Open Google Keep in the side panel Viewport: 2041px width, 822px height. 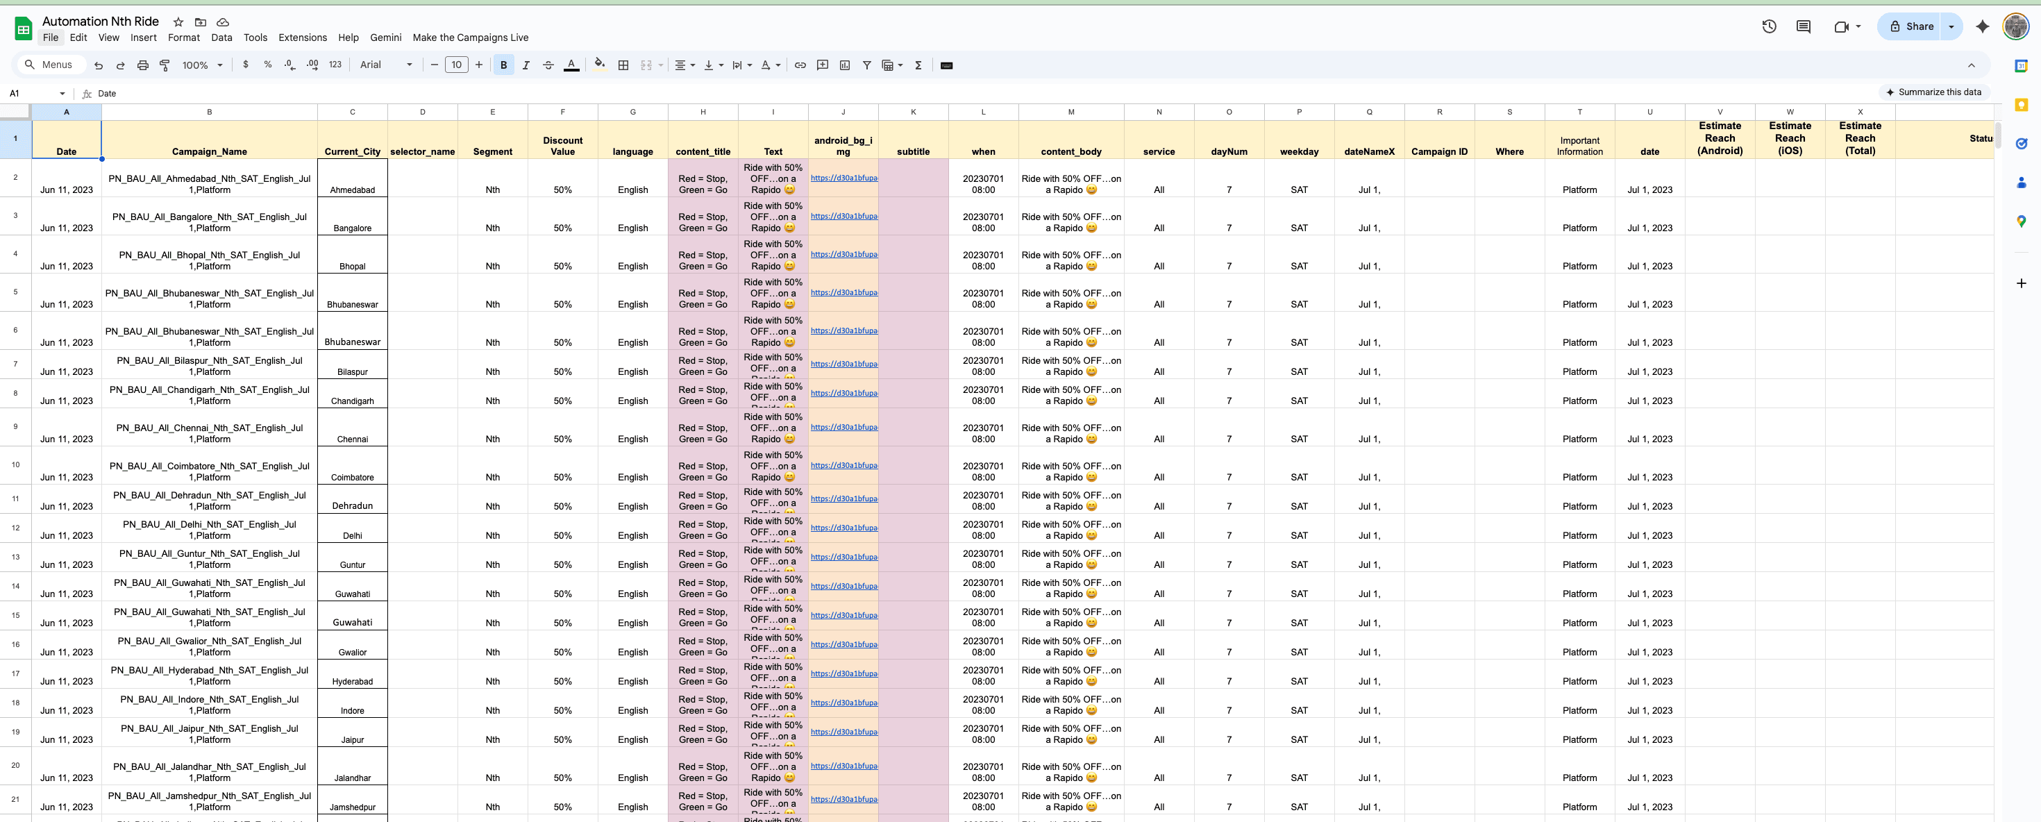[2021, 105]
